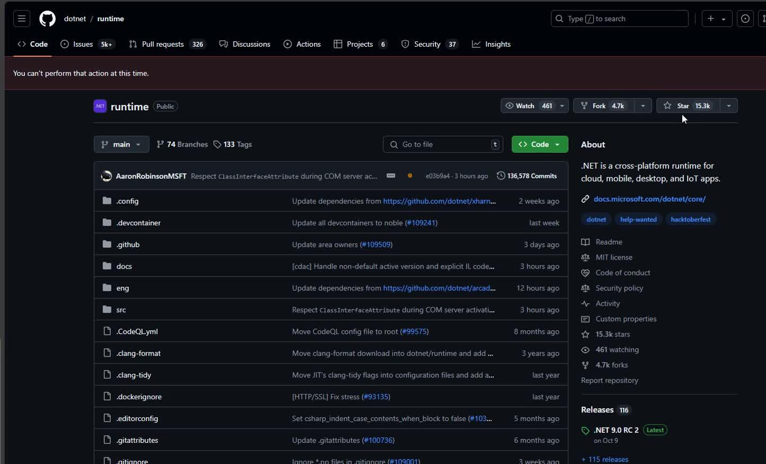Open the eng folder
Screen dimensions: 766x464
click(123, 288)
